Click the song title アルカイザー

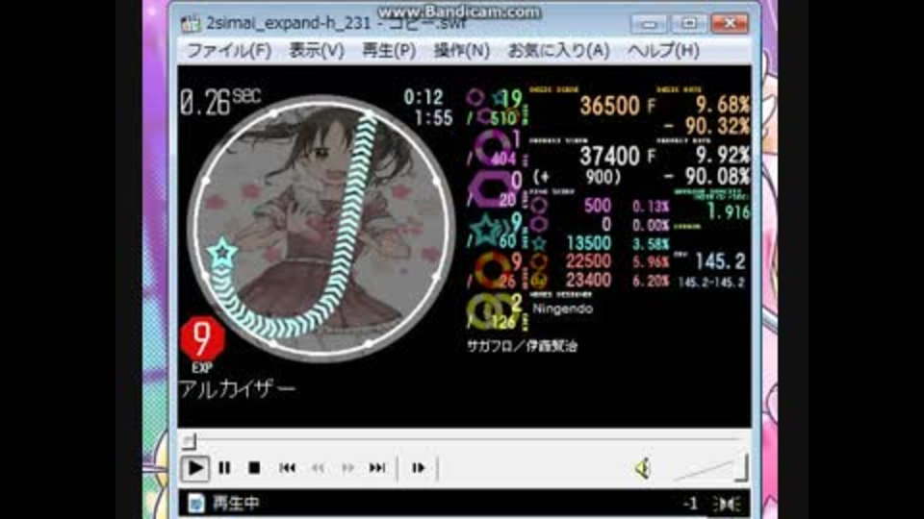tap(237, 389)
